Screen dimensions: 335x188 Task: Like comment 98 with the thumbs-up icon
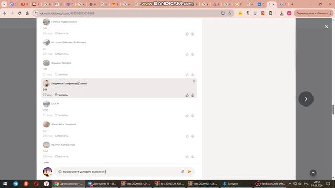187,75
